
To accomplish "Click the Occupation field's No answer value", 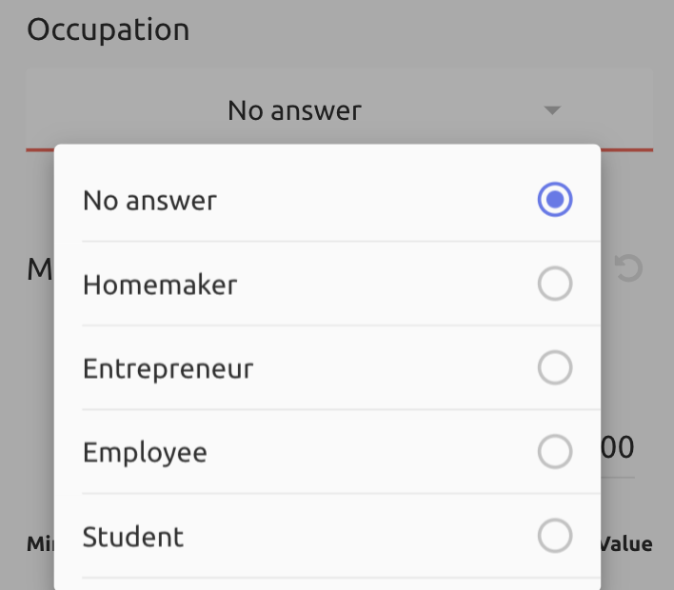I will pos(294,110).
